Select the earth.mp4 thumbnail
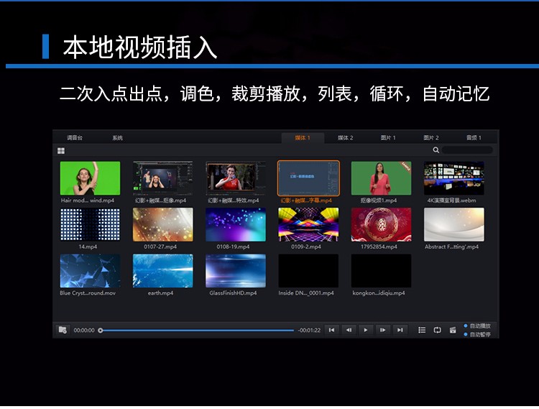Image resolution: width=539 pixels, height=409 pixels. [162, 271]
